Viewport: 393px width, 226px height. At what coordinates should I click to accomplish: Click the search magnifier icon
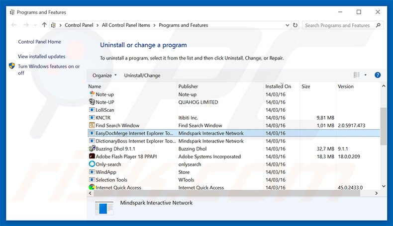point(378,25)
